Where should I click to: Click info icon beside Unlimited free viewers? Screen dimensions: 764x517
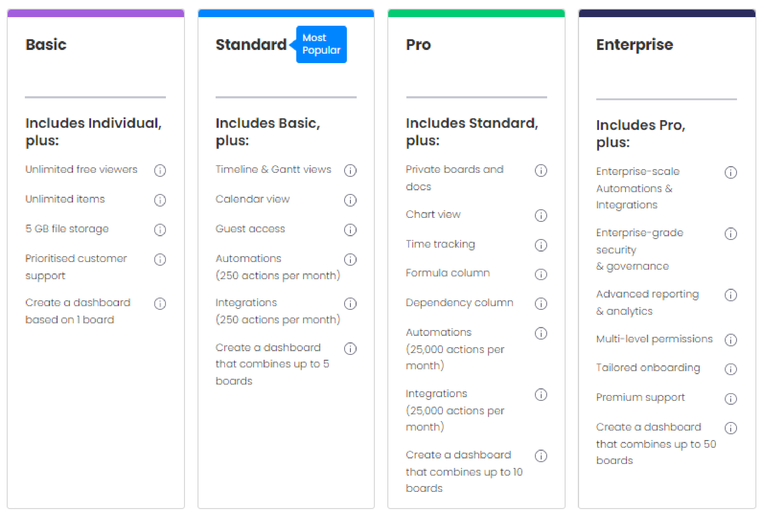(x=160, y=170)
